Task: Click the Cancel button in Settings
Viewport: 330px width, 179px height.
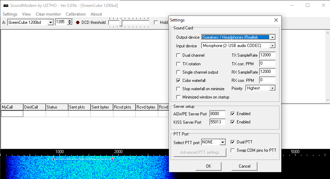Action: tap(244, 166)
